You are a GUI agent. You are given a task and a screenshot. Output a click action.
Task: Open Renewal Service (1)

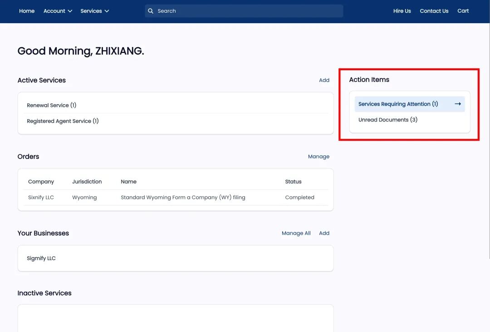(51, 105)
